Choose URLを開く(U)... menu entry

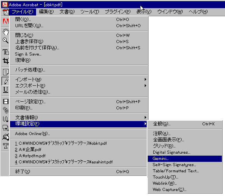click(79, 26)
